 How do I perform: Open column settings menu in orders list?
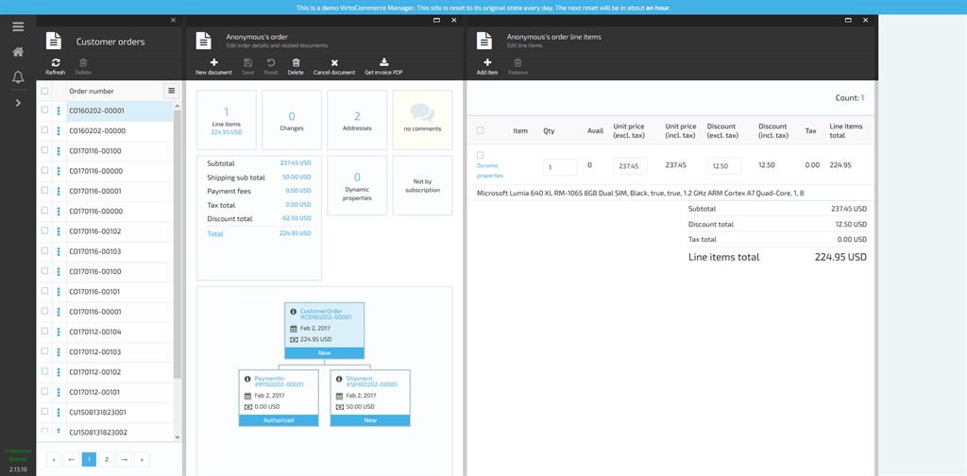[x=172, y=91]
